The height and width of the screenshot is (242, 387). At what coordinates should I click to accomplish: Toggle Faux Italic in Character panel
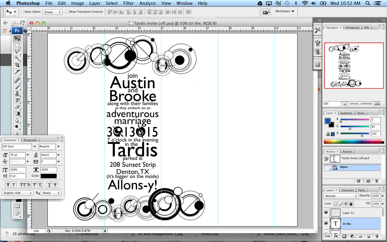(14, 185)
